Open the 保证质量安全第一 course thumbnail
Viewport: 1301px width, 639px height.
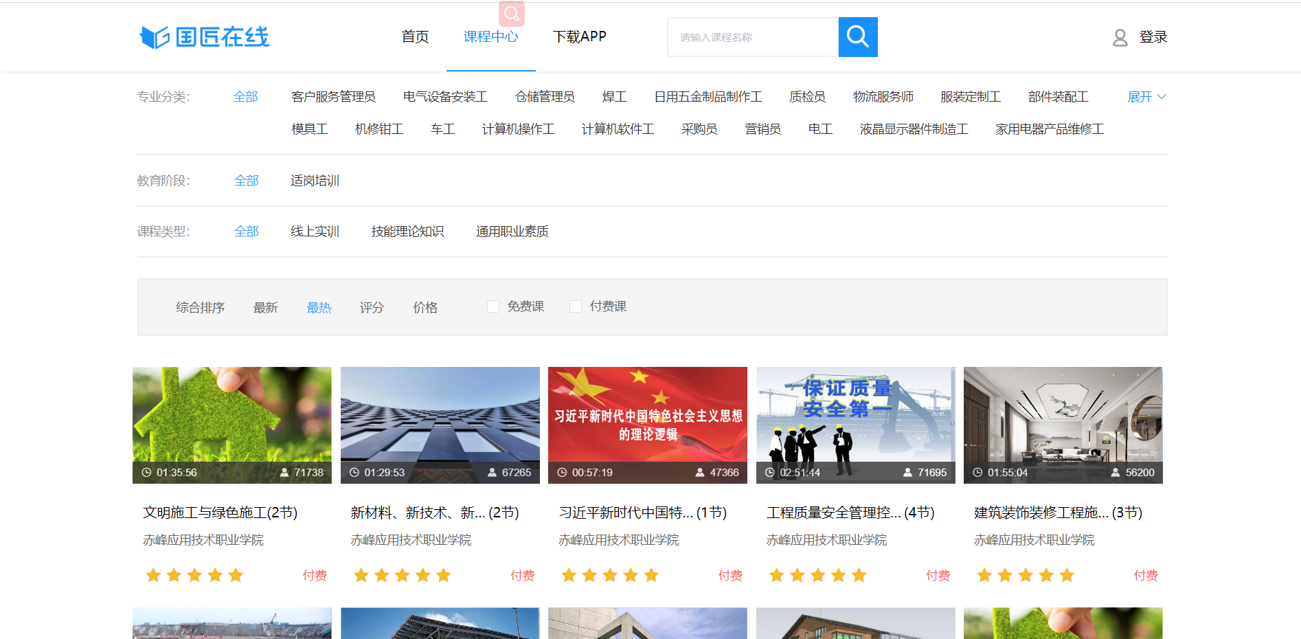(856, 425)
